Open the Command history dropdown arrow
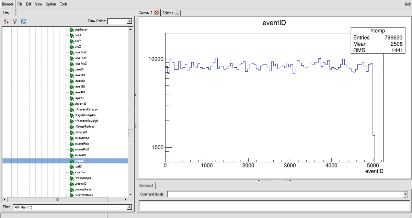Image resolution: width=412 pixels, height=218 pixels. pos(405,194)
